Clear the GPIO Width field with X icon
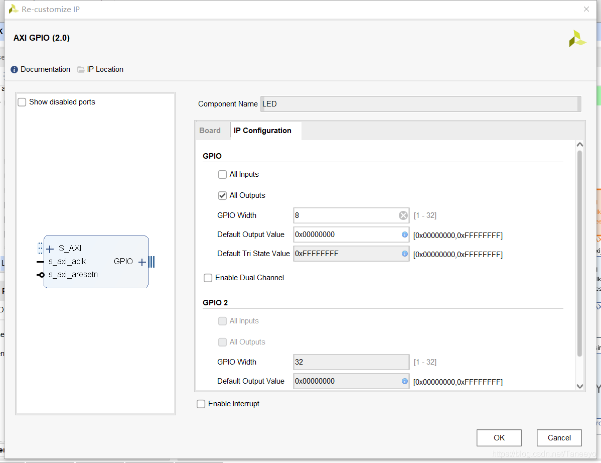The width and height of the screenshot is (601, 463). pos(403,215)
